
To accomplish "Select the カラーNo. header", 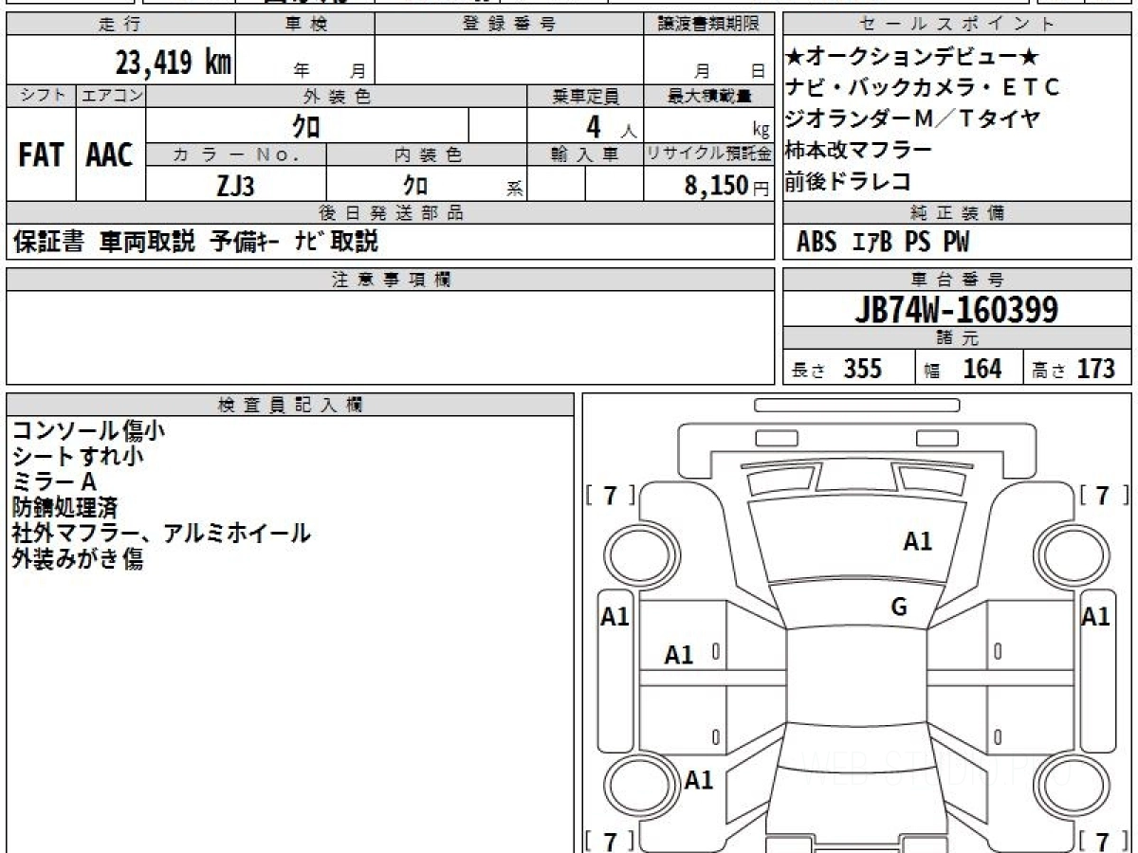I will coord(236,154).
